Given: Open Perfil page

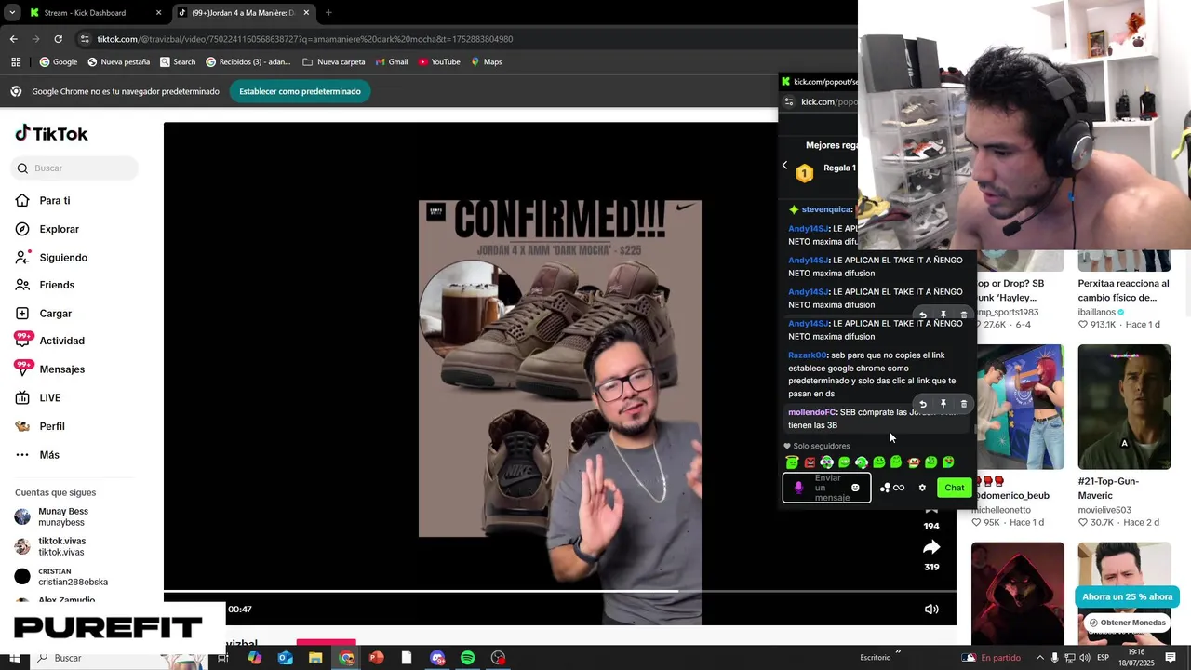Looking at the screenshot, I should pos(40,426).
